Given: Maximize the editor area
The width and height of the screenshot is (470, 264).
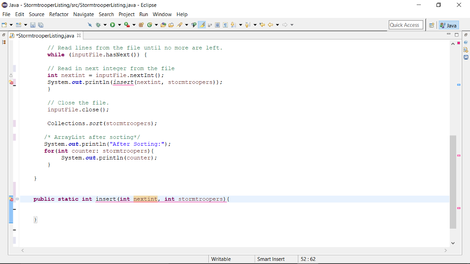Looking at the screenshot, I should click(x=457, y=35).
